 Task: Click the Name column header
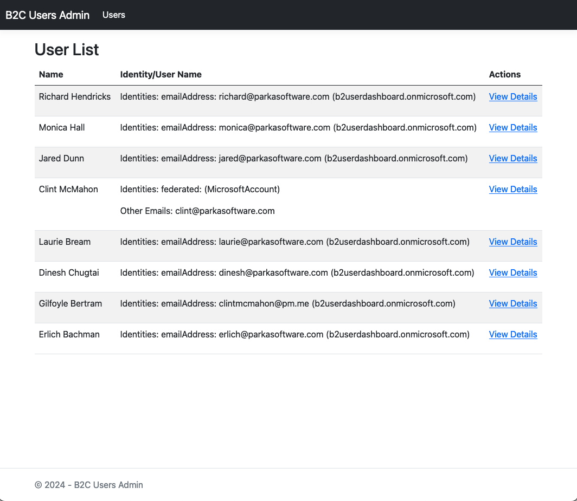coord(51,74)
